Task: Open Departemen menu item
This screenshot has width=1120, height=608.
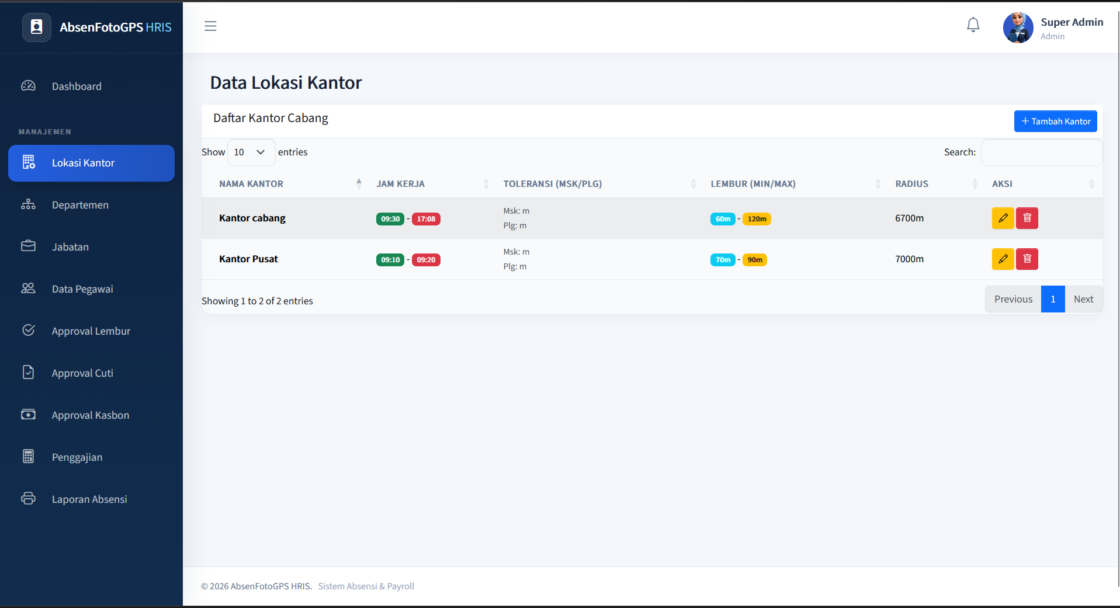Action: [x=91, y=205]
